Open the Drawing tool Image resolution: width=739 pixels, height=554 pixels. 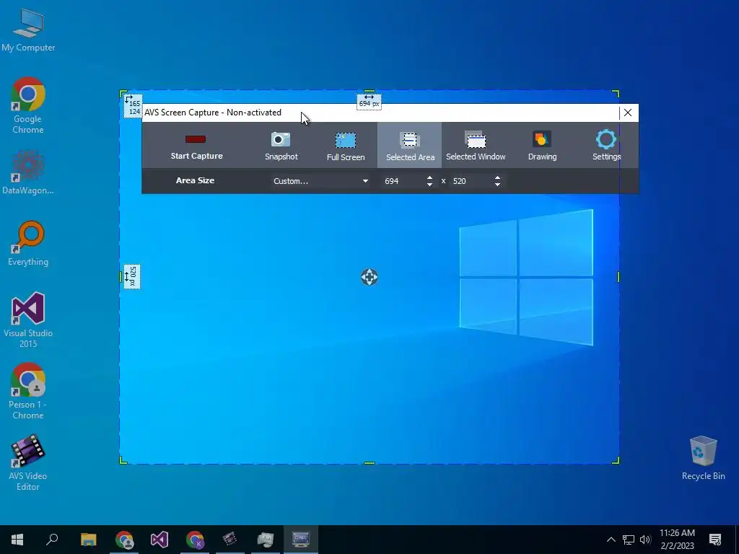click(x=542, y=146)
